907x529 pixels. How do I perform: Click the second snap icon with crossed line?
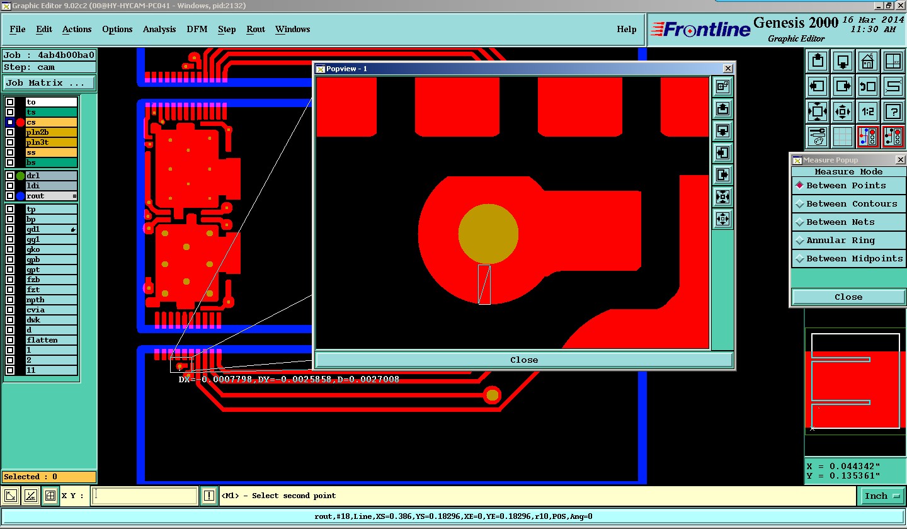click(30, 496)
